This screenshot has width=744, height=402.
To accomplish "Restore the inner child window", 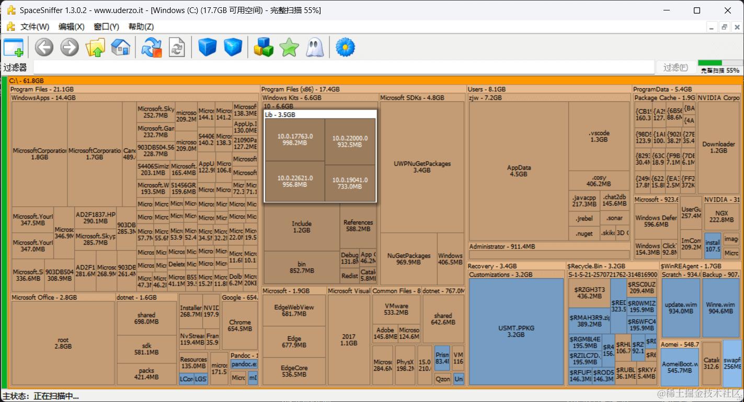I will (724, 27).
